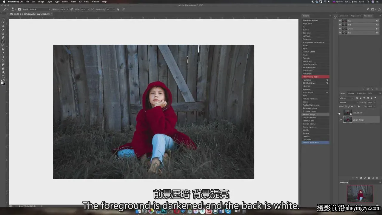Click the foreground color swatch
Image resolution: width=382 pixels, height=215 pixels.
[x=2, y=82]
